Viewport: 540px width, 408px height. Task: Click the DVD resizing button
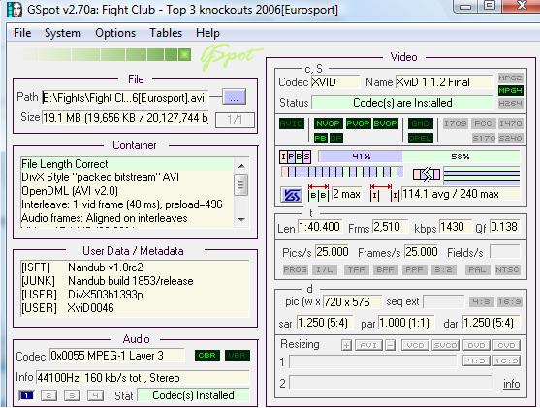click(x=476, y=345)
